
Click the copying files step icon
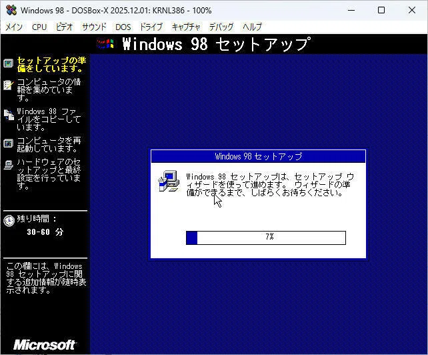coord(9,115)
